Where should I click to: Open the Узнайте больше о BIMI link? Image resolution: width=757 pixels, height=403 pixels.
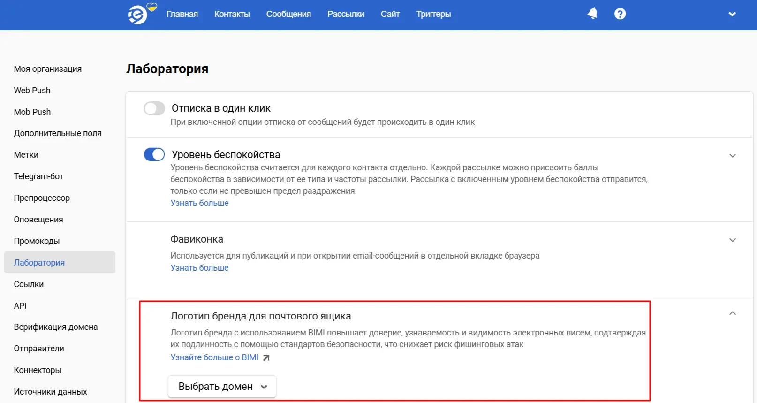coord(214,357)
